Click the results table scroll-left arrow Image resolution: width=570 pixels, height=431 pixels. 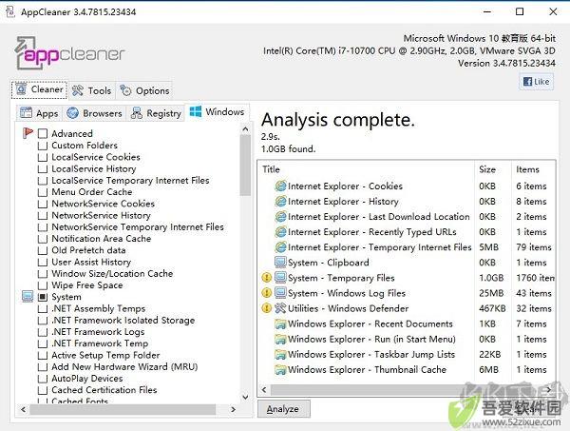click(264, 390)
